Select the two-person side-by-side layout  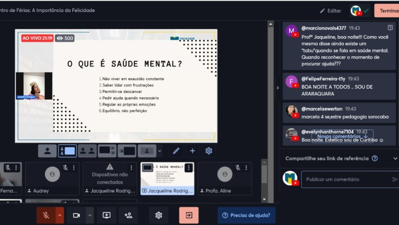pos(87,151)
